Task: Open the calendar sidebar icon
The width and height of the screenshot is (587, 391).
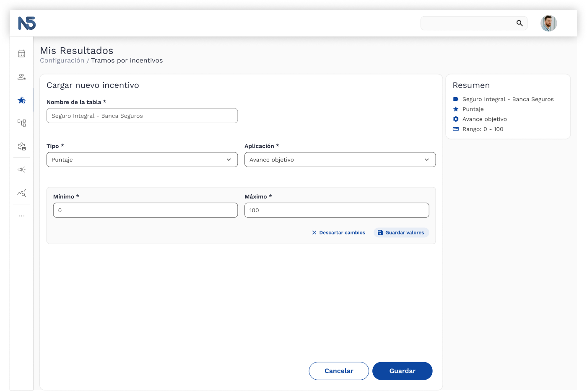Action: click(22, 54)
